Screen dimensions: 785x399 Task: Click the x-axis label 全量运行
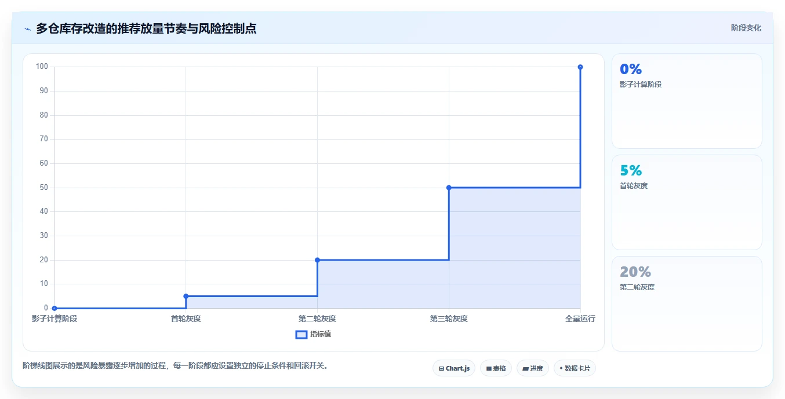(580, 319)
